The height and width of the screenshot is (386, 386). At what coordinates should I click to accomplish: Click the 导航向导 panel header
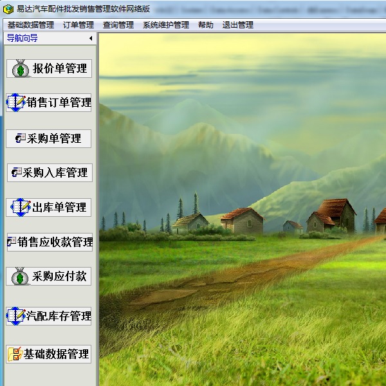pos(50,38)
